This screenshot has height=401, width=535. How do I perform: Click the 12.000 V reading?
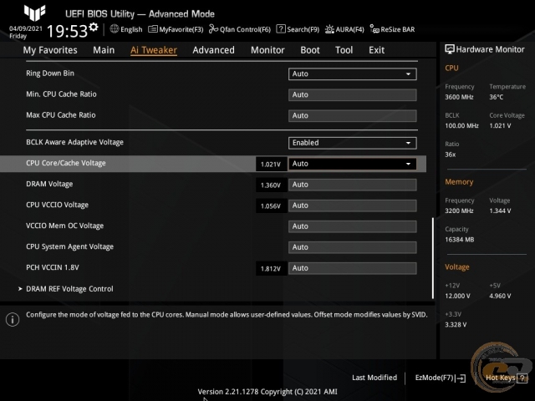point(457,296)
